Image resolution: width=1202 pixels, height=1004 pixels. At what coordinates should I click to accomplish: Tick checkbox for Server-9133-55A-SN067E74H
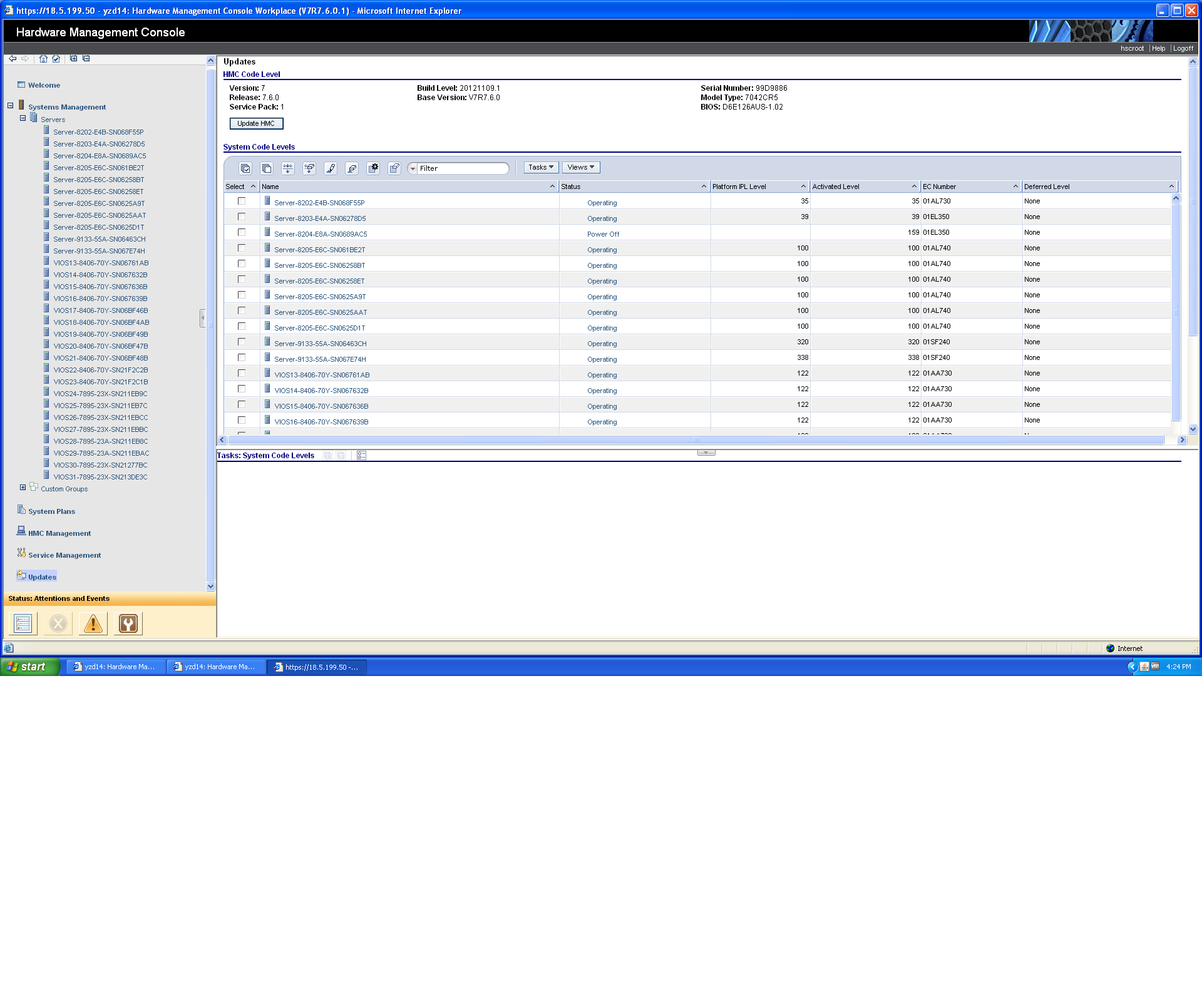242,358
